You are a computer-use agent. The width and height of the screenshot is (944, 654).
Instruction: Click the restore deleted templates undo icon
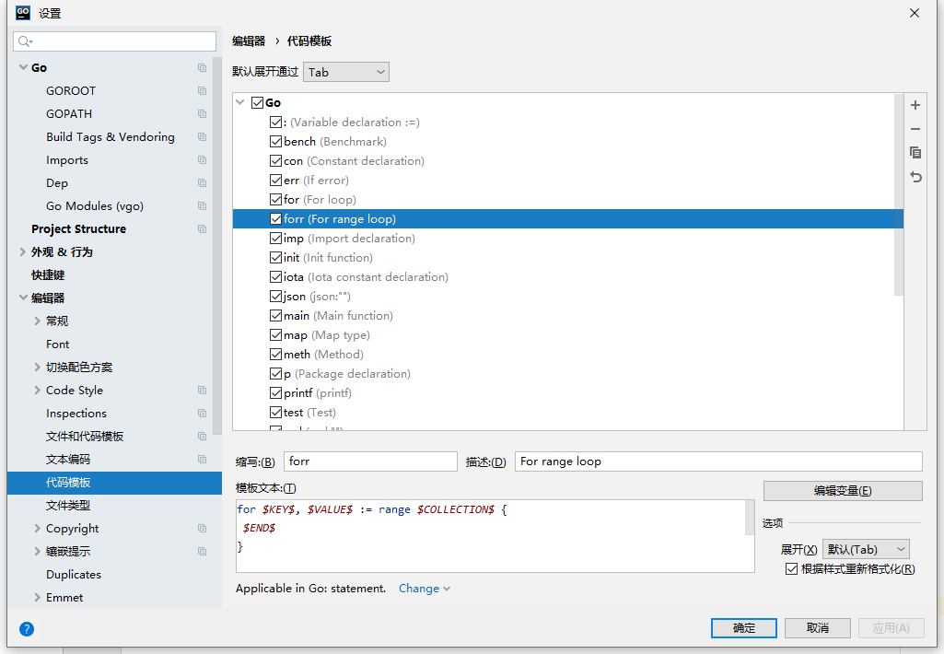coord(915,177)
